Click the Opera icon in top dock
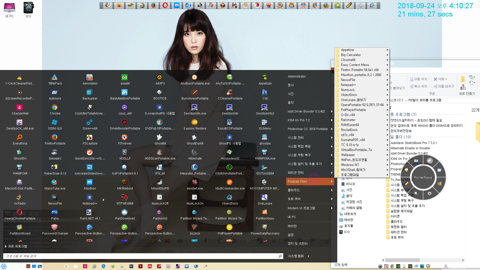Image resolution: width=480 pixels, height=270 pixels. [x=165, y=5]
